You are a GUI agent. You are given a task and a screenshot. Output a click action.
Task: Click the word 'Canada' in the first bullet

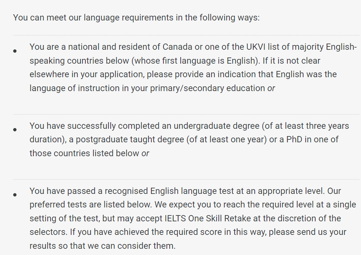[177, 47]
